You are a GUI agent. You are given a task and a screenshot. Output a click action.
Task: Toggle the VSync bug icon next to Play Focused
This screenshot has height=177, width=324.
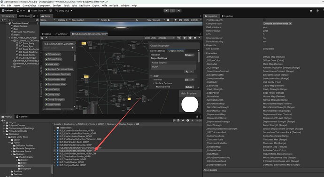coord(168,20)
